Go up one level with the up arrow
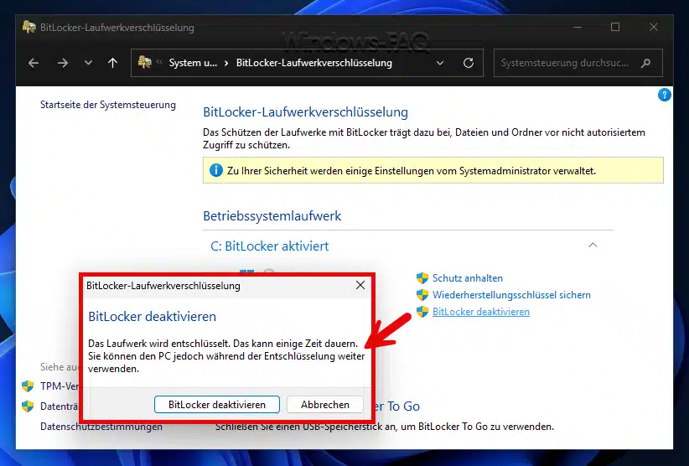689x466 pixels. click(113, 63)
